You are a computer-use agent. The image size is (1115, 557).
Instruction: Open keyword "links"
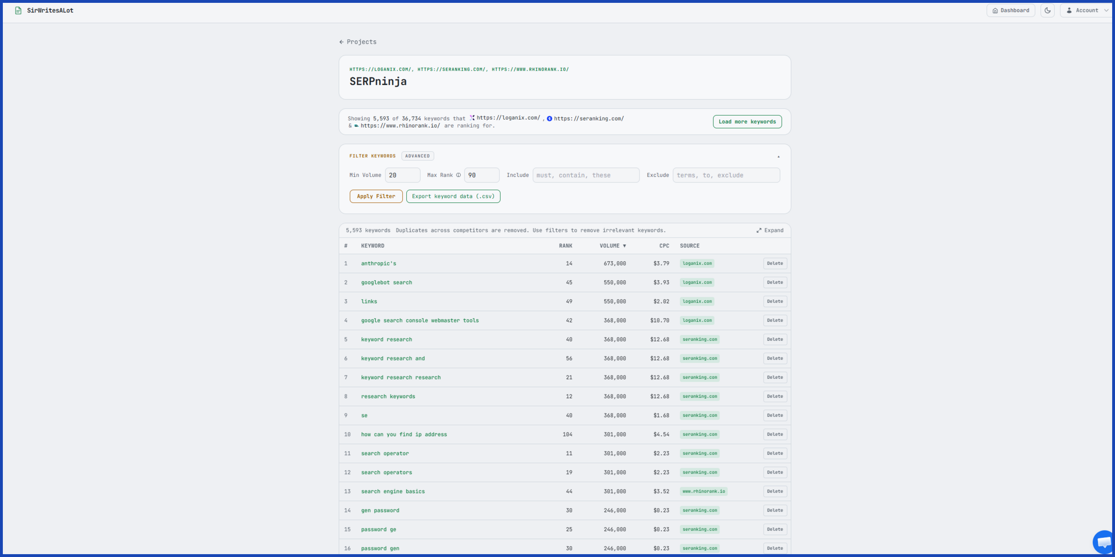(369, 301)
